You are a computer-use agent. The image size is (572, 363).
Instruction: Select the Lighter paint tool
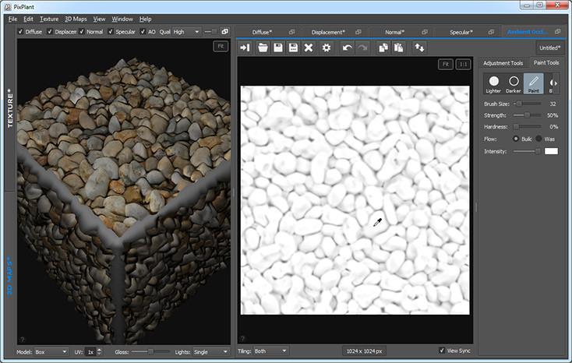(493, 84)
